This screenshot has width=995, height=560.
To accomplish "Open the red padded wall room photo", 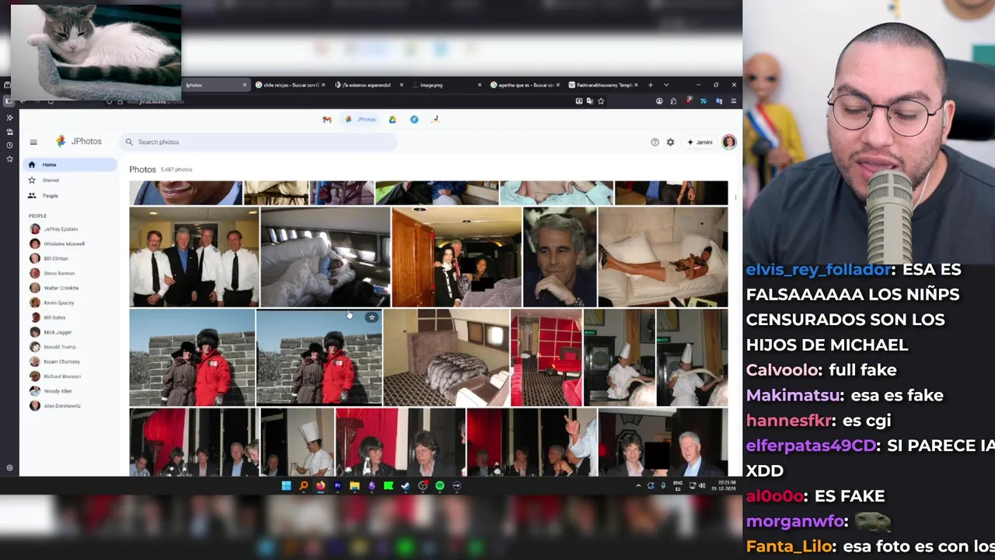I will point(546,358).
